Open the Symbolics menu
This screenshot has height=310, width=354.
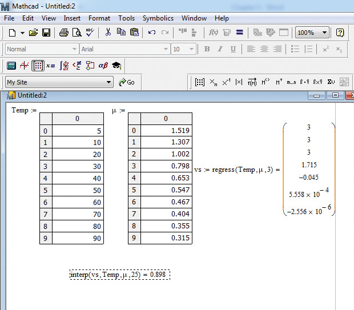pyautogui.click(x=158, y=18)
